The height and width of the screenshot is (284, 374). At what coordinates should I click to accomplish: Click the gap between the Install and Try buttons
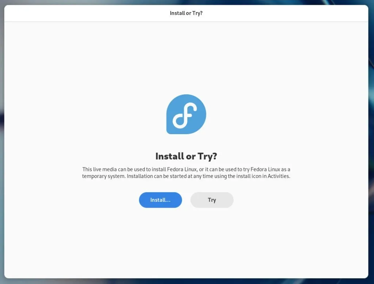(x=186, y=200)
